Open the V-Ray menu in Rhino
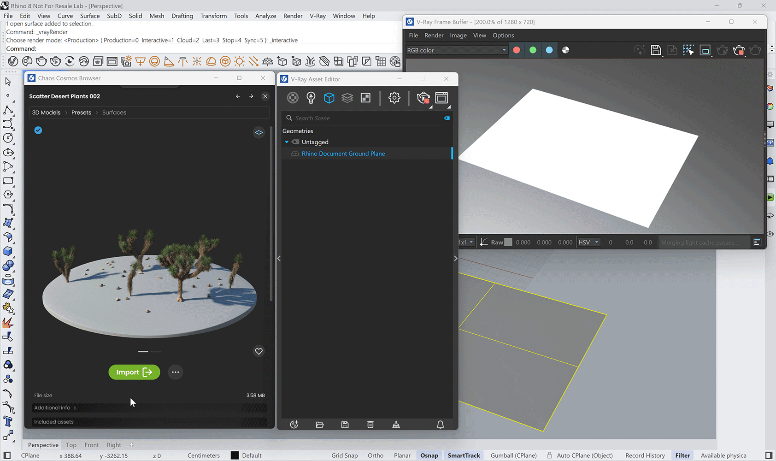 (317, 16)
